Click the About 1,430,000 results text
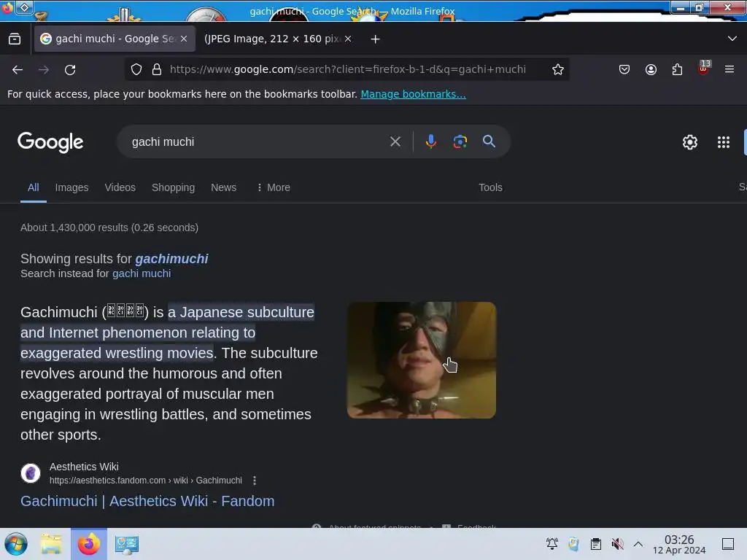The height and width of the screenshot is (560, 747). coord(109,227)
